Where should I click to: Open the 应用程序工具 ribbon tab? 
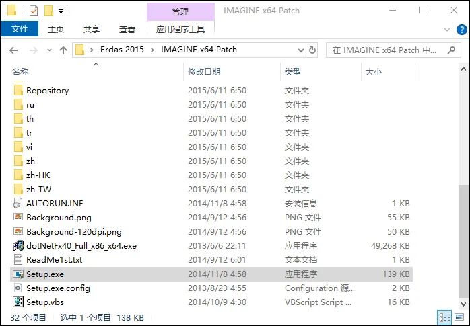(x=180, y=30)
